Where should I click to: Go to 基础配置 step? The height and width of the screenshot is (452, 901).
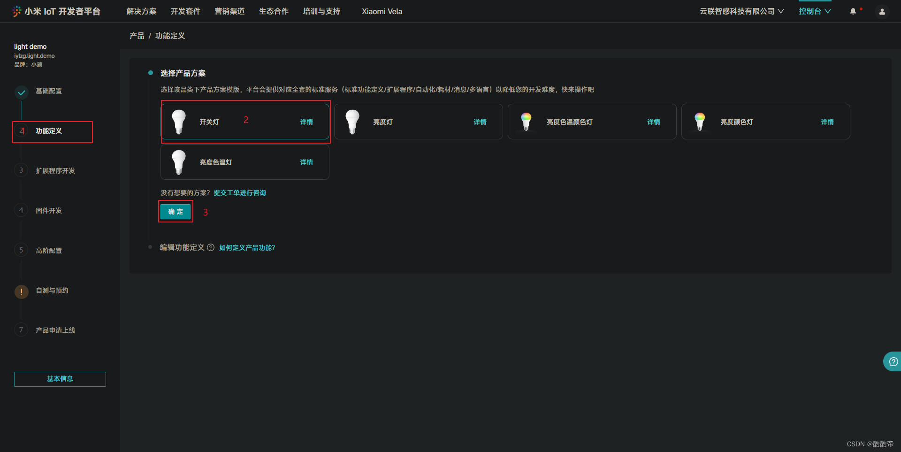tap(49, 91)
